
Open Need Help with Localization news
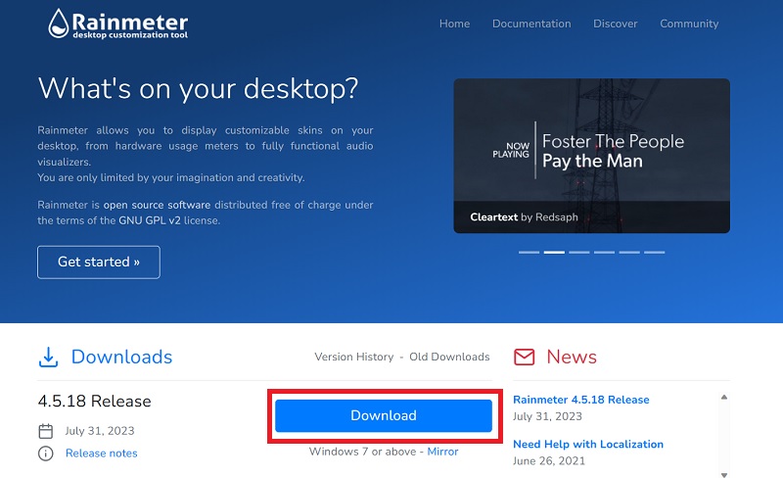(588, 444)
